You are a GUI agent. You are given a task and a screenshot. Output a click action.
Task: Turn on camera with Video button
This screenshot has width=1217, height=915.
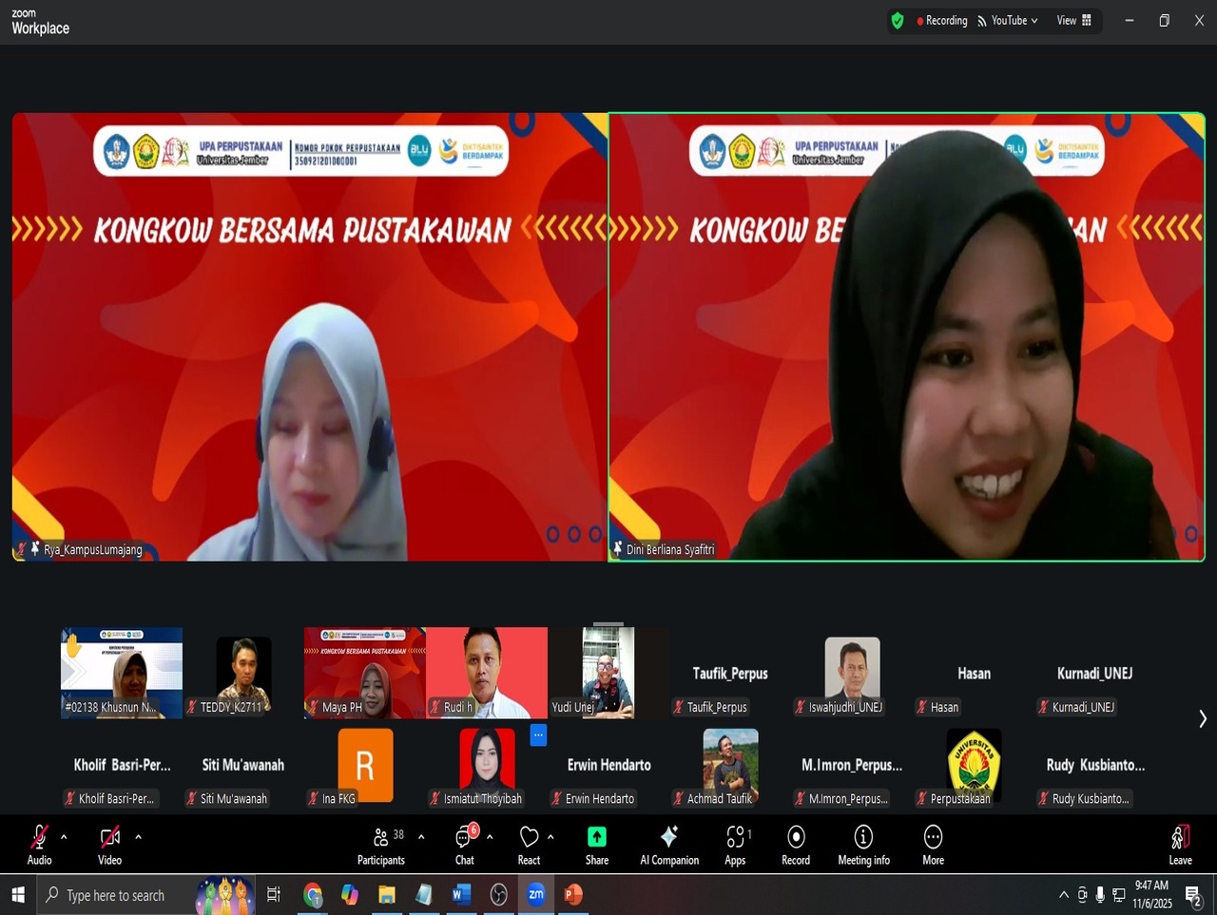pos(109,844)
